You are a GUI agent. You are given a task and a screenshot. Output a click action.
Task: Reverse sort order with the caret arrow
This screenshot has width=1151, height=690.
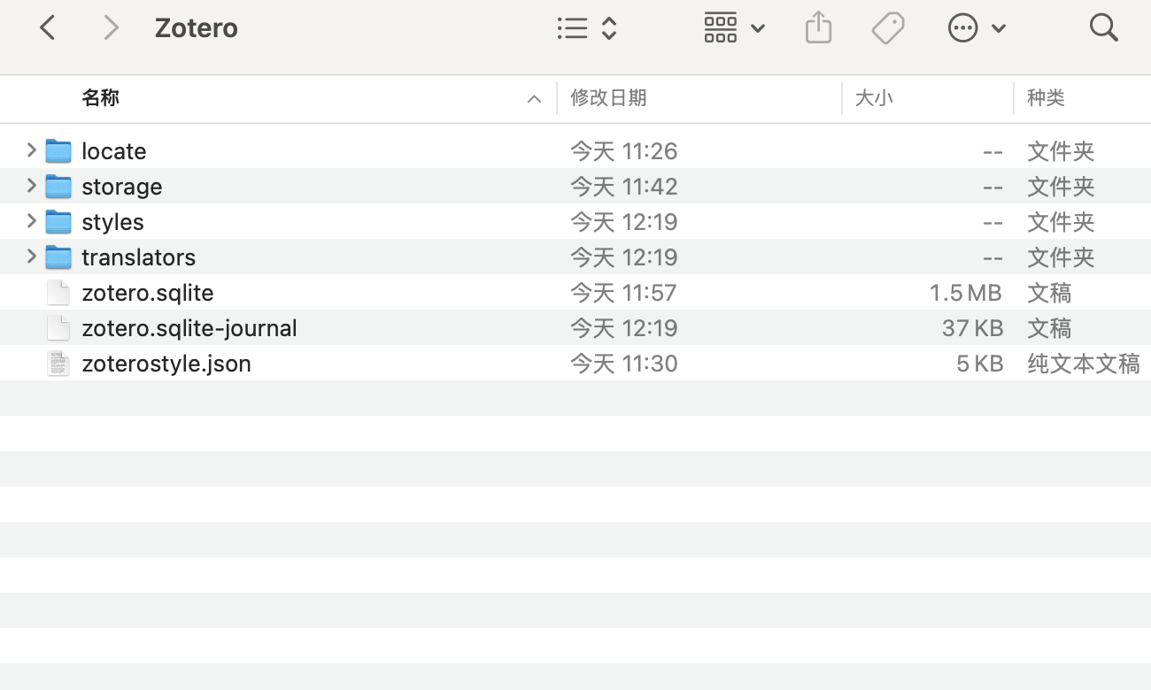point(534,99)
